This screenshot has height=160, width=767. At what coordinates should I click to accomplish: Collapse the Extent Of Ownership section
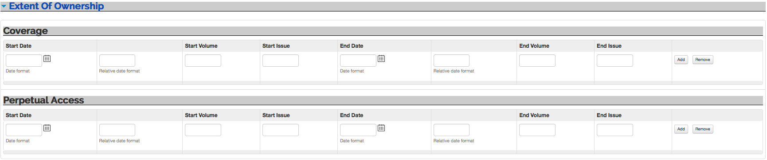(x=4, y=7)
